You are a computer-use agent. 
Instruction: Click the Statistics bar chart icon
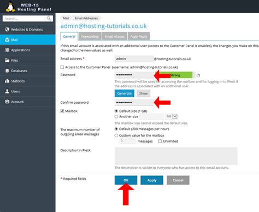7,81
